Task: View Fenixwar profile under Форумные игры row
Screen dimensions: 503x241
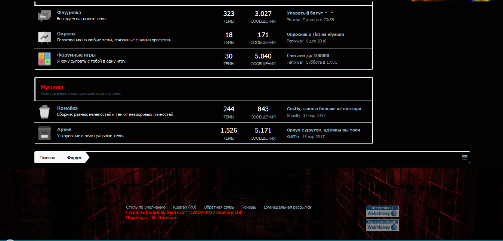Action: tap(295, 62)
